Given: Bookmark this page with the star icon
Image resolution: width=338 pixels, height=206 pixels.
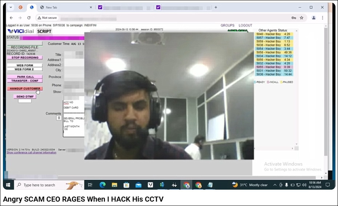Looking at the screenshot, I should pos(301,18).
